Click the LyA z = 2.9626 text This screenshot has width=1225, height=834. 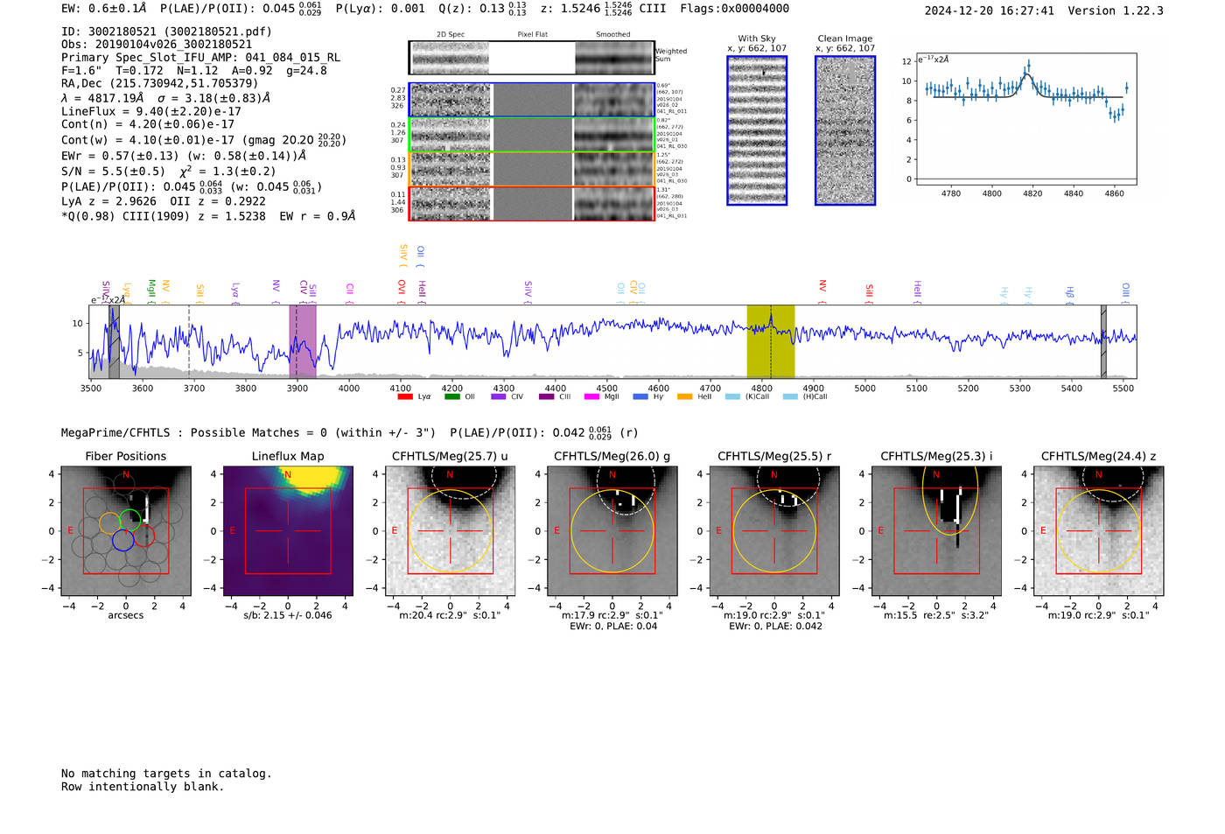pos(107,201)
